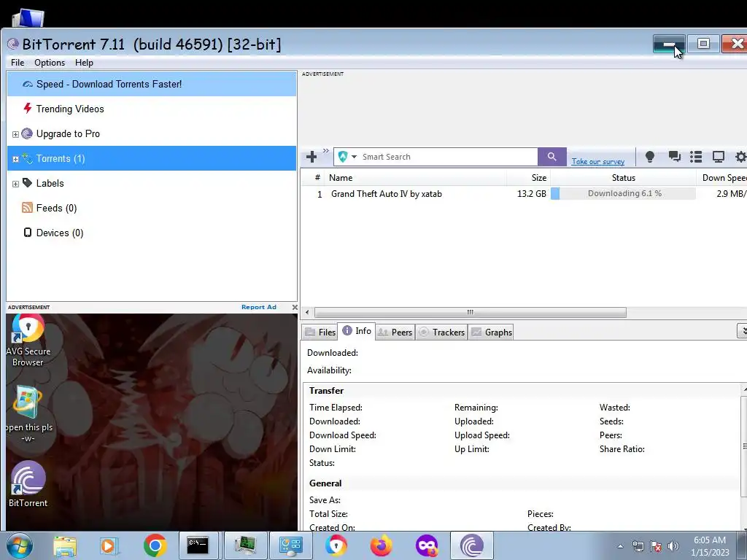This screenshot has height=560, width=747.
Task: Click the remote monitor icon in toolbar
Action: pos(719,157)
